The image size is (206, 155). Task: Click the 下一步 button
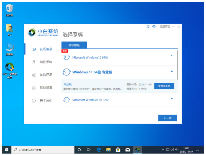(167, 118)
